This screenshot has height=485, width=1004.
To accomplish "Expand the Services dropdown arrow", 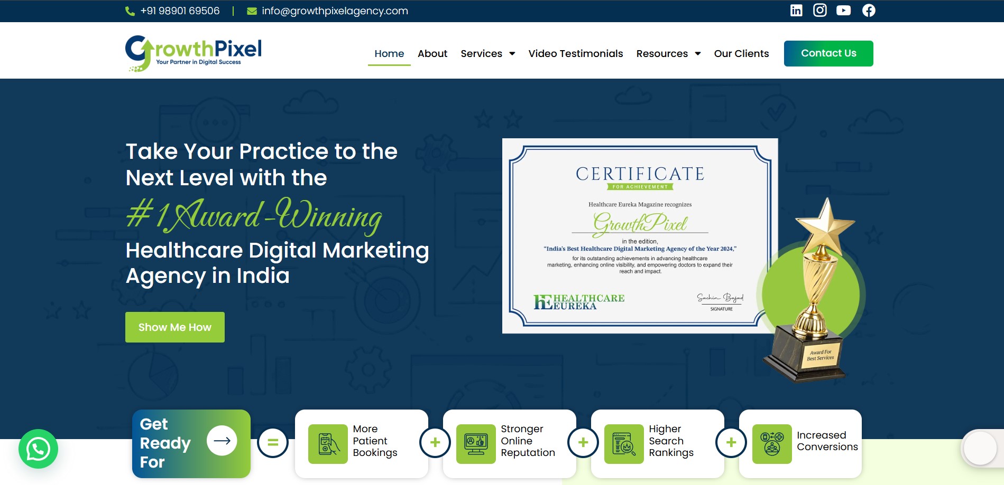I will tap(512, 54).
